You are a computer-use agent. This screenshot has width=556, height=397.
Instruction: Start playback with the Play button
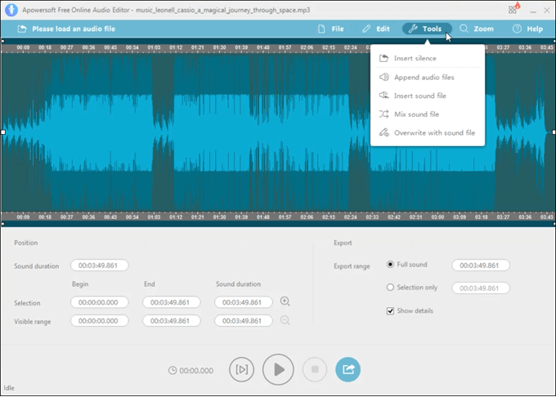coord(278,370)
